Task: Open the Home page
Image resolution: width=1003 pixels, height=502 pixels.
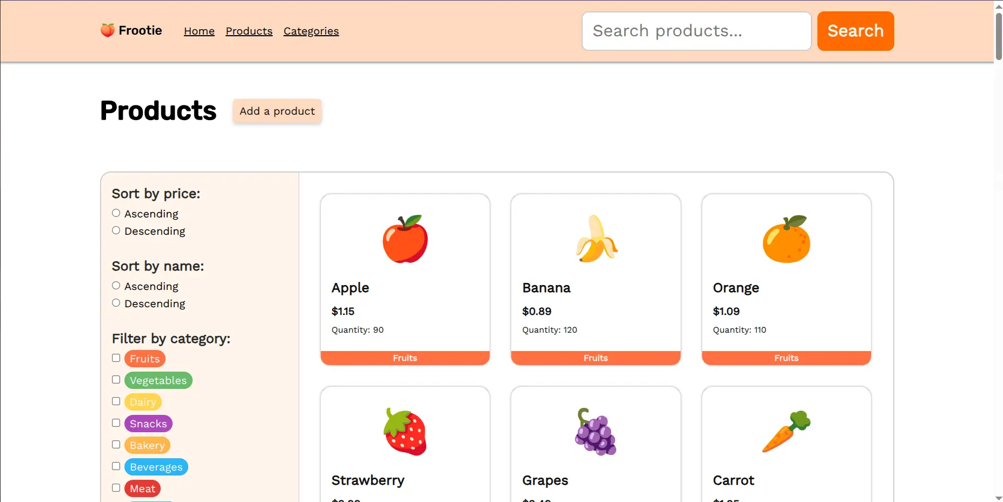Action: pos(199,31)
